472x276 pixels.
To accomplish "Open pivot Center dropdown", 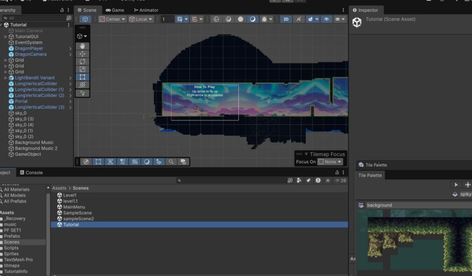I will coord(112,19).
